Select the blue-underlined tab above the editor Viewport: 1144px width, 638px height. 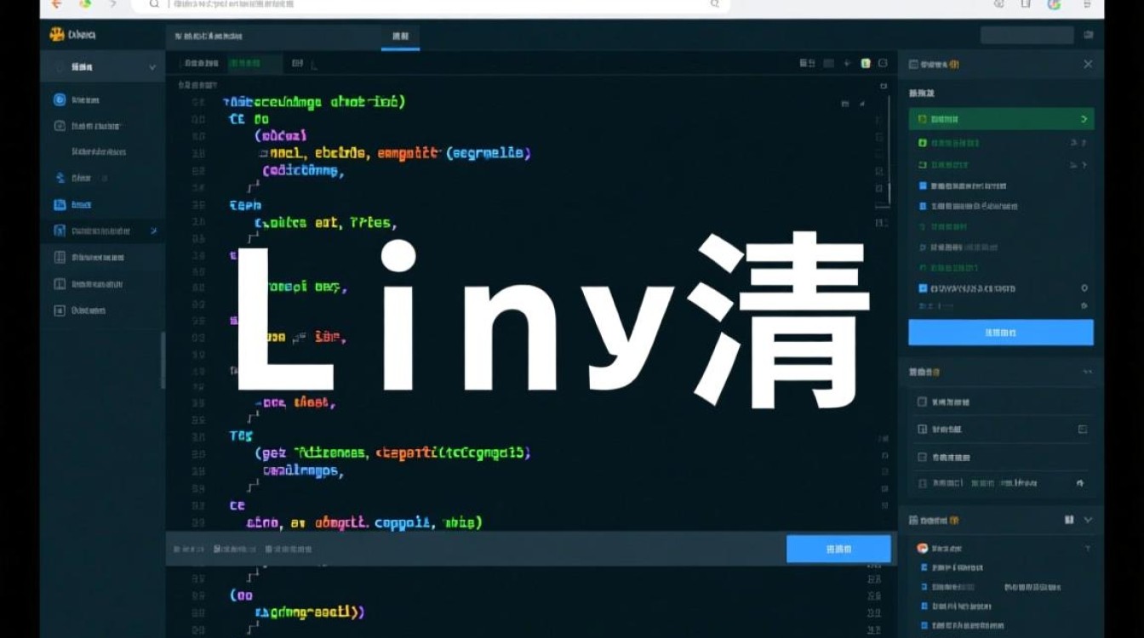(x=400, y=37)
